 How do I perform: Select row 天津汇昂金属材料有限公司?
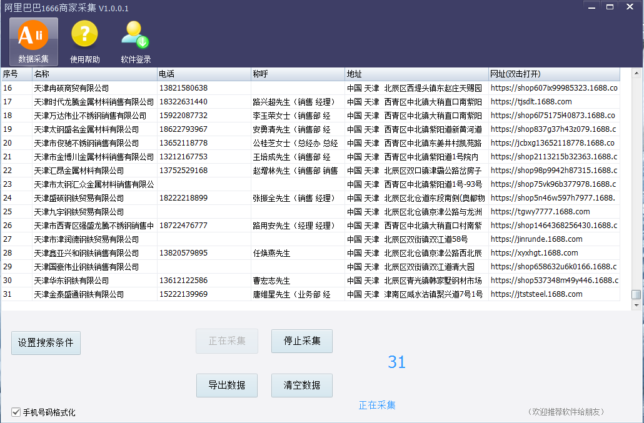(311, 171)
